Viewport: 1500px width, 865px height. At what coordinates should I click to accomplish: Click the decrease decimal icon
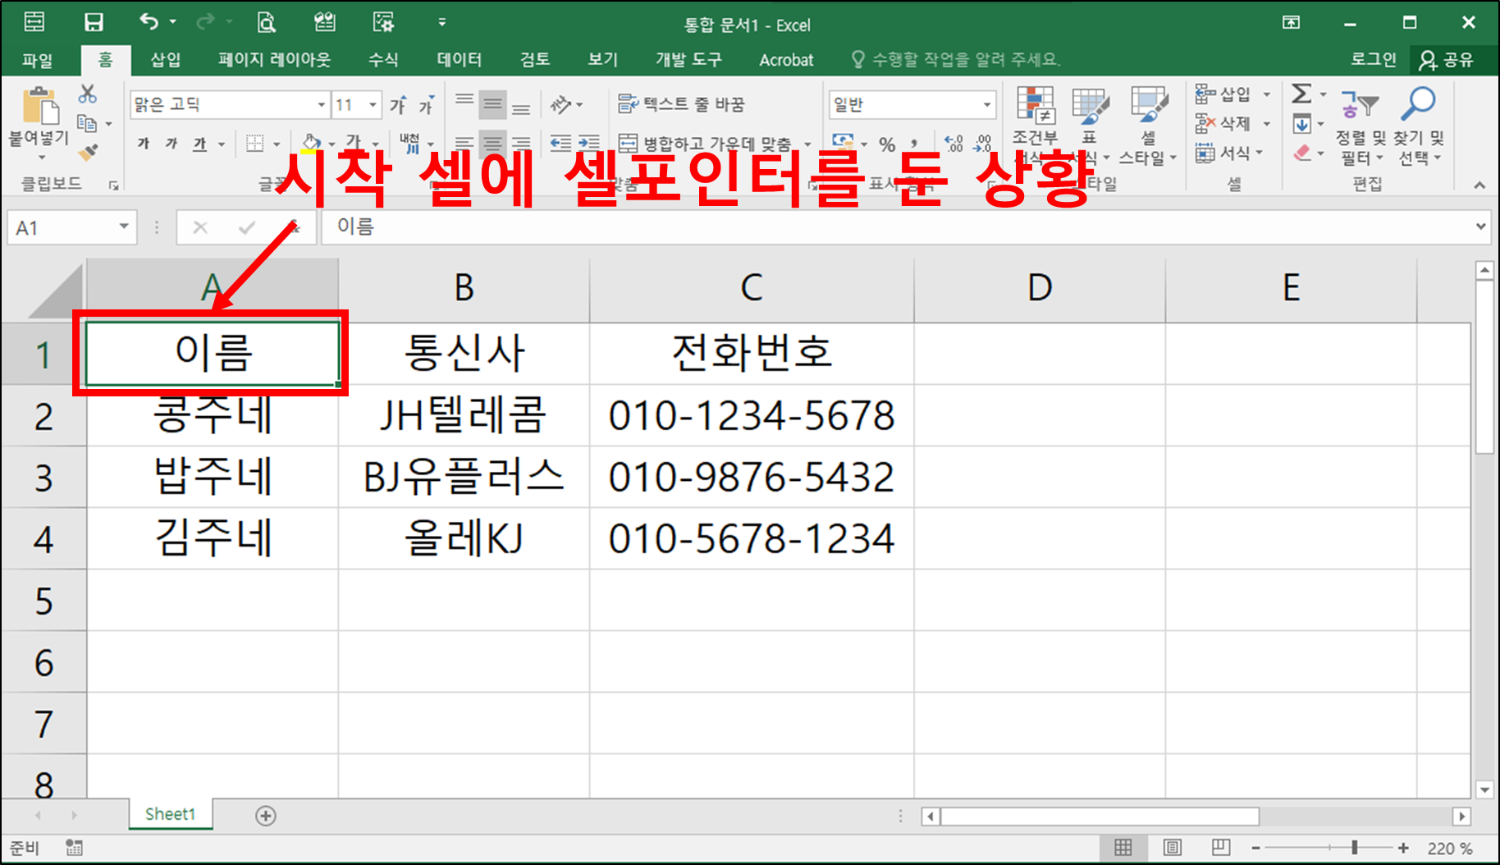coord(982,144)
